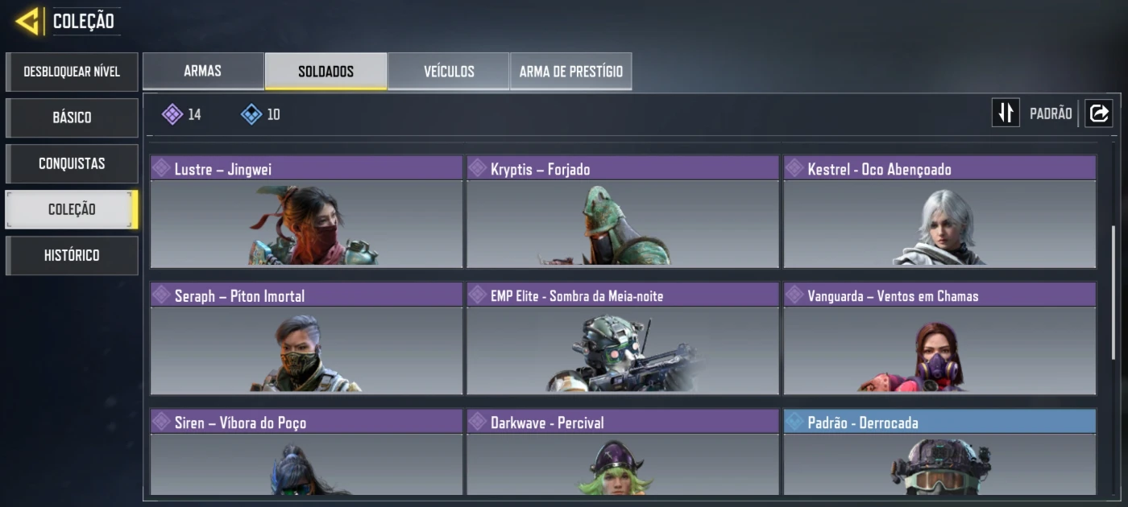Open the Histórico sidebar section
This screenshot has height=507, width=1128.
(72, 255)
